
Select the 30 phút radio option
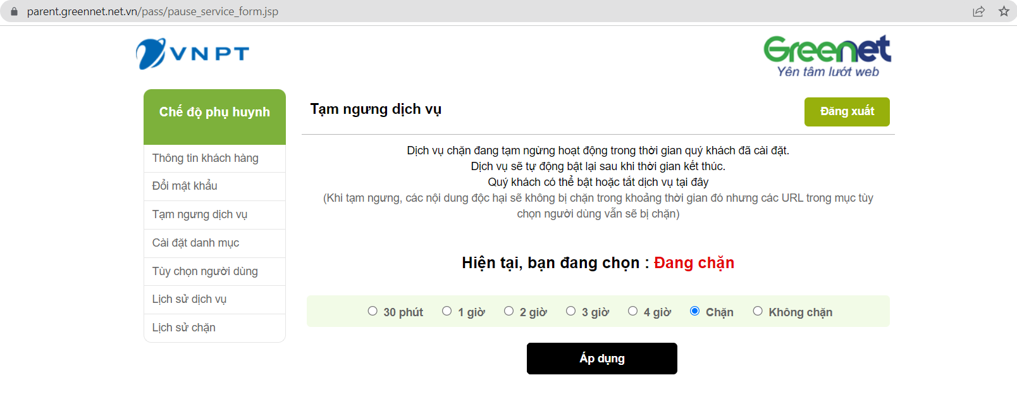[373, 311]
